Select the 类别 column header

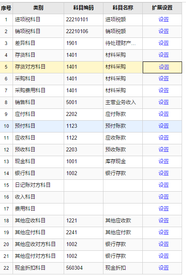pyautogui.click(x=38, y=8)
